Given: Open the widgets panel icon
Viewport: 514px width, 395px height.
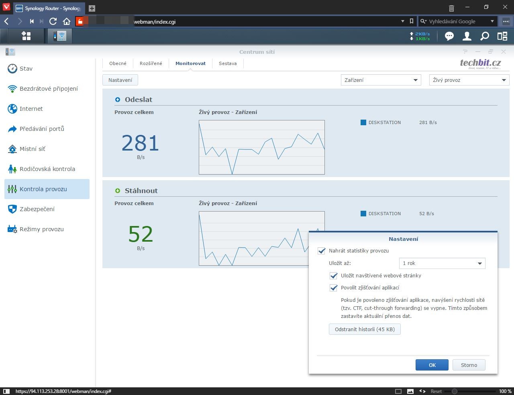Looking at the screenshot, I should click(x=502, y=36).
